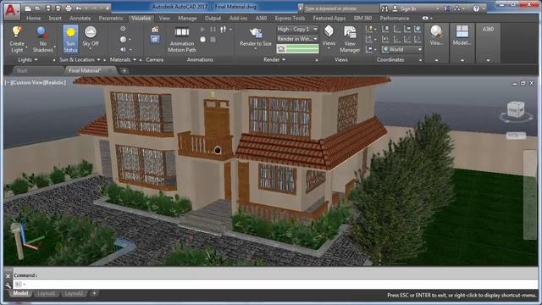Close the command line with X icon
542x305 pixels.
(x=8, y=276)
